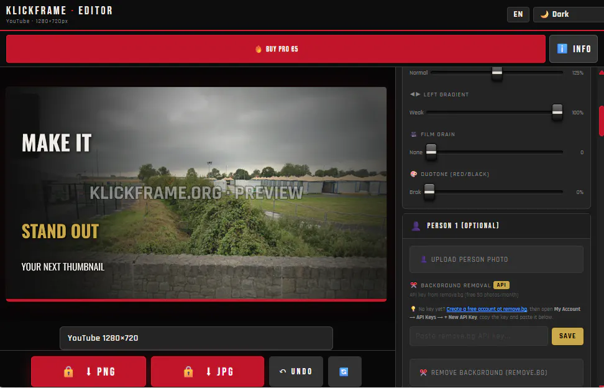Open the Dark theme selector

(568, 14)
